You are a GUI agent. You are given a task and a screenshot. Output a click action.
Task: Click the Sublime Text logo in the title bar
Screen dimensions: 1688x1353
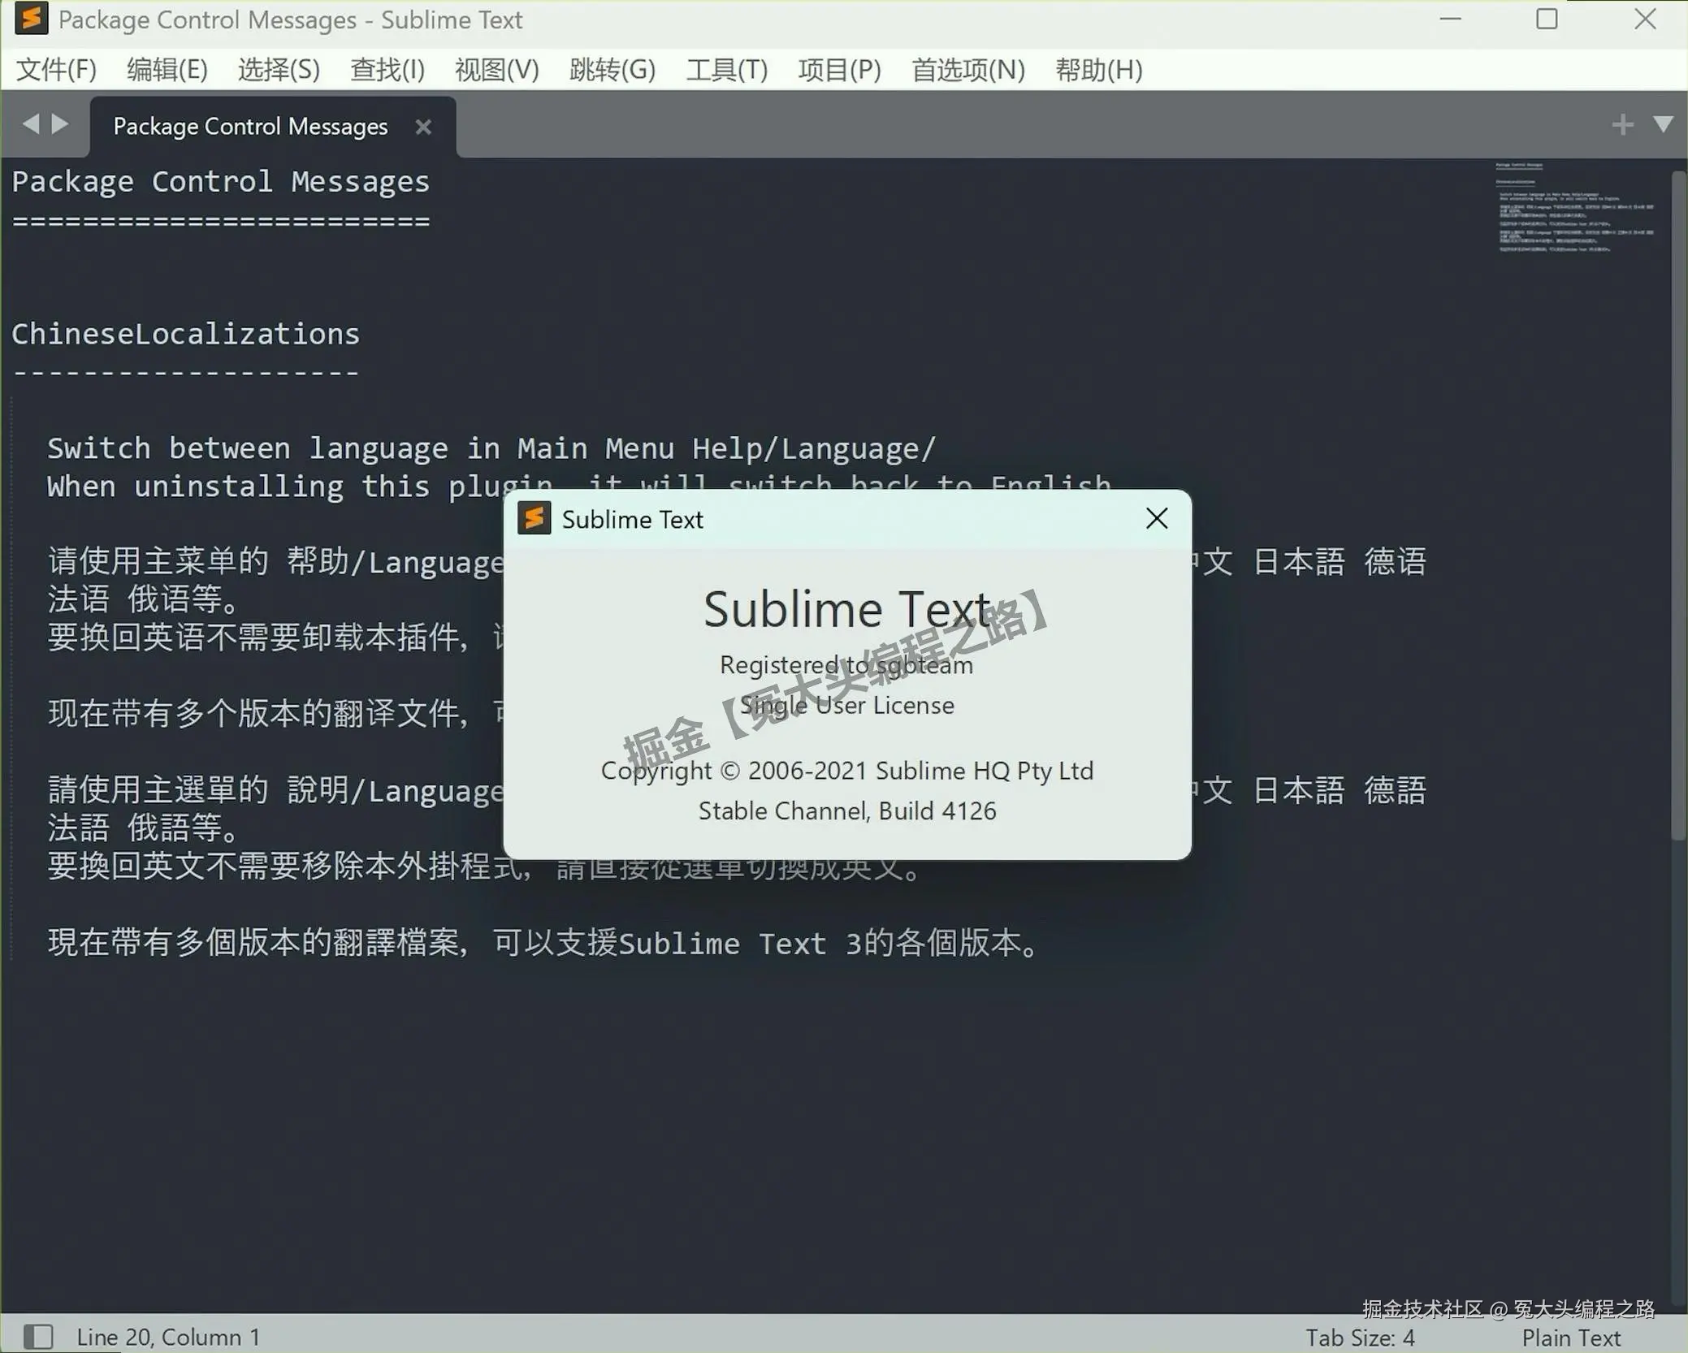[32, 19]
